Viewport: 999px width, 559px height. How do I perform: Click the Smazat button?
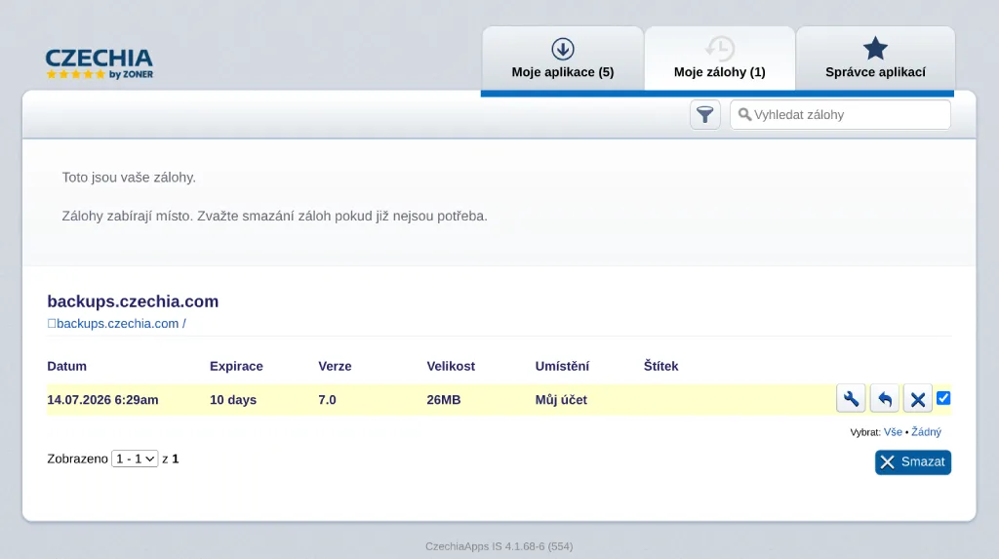click(912, 462)
